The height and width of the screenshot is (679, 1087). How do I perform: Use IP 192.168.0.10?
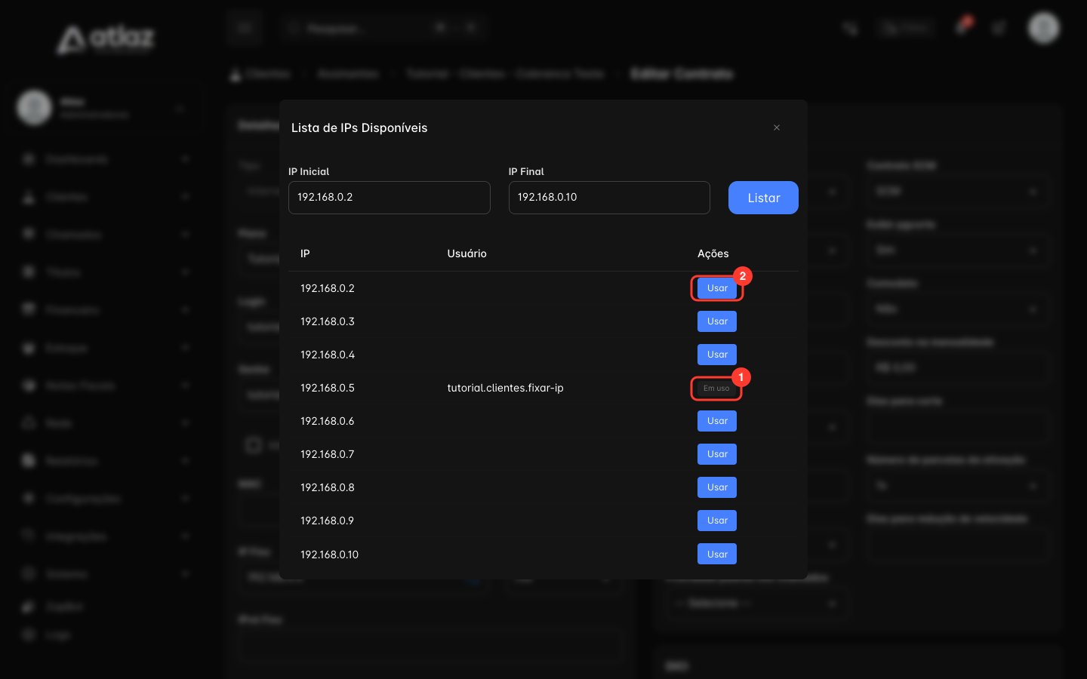coord(717,554)
